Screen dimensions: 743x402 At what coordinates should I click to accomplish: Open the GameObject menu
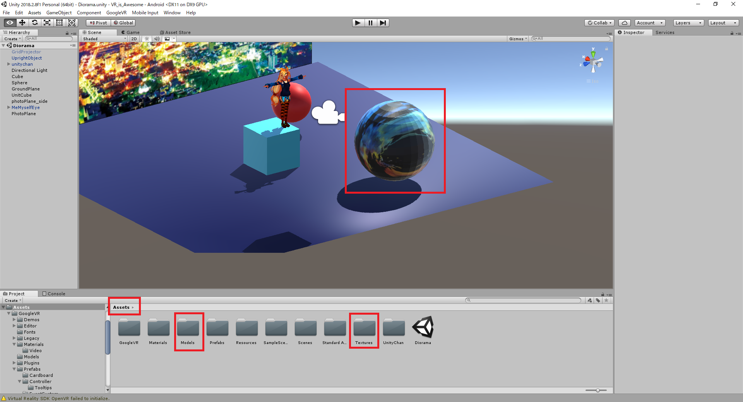click(x=59, y=13)
